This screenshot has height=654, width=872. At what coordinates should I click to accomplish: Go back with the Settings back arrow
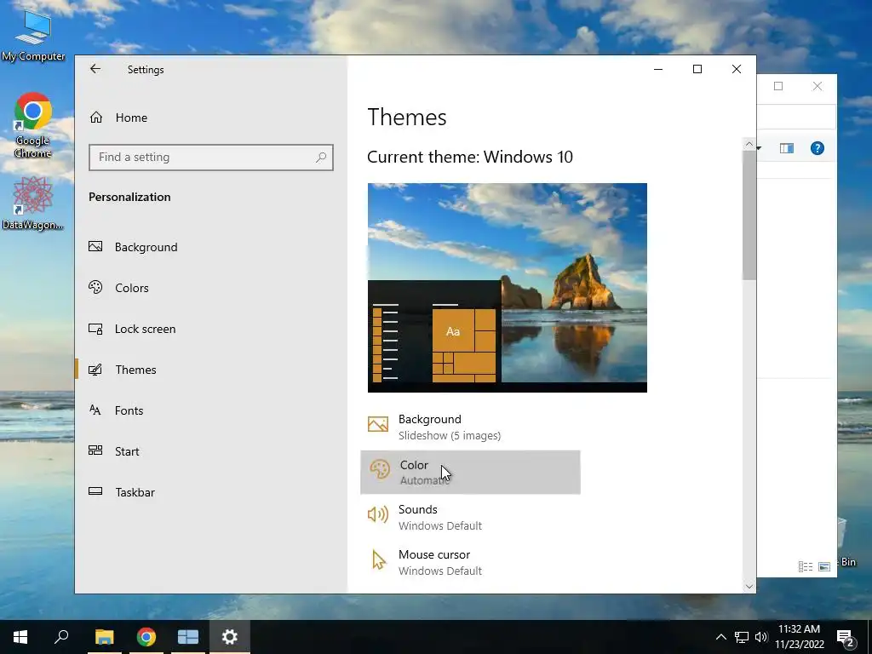pyautogui.click(x=95, y=69)
